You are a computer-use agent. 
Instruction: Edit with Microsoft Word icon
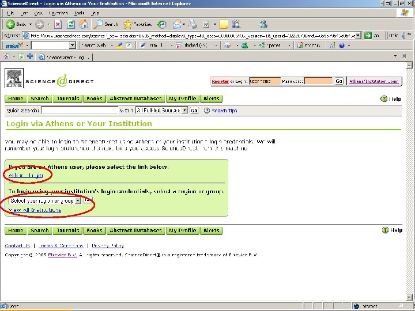(x=206, y=24)
